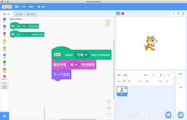The width and height of the screenshot is (187, 120).
Task: Delete sprite 角色1 using its corner X
Action: pos(126,88)
